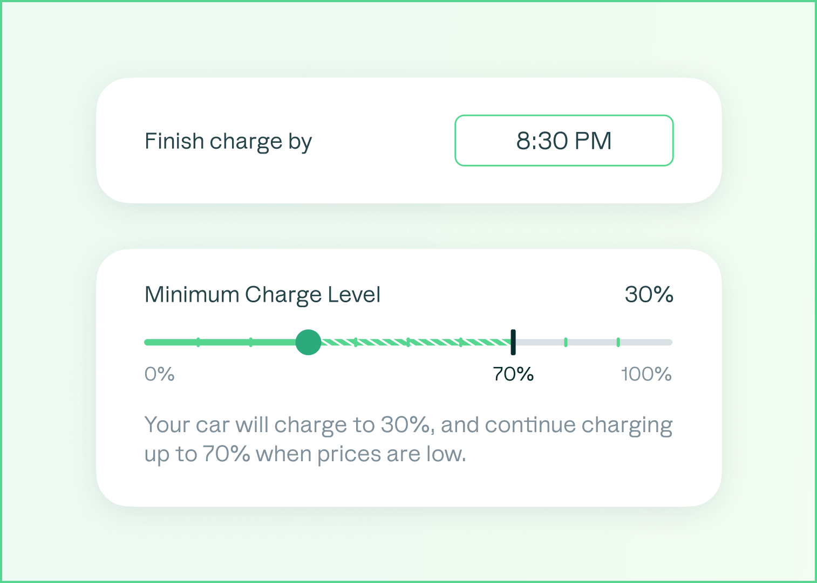Click the tick mark near 60% on track
817x583 pixels.
coord(461,342)
